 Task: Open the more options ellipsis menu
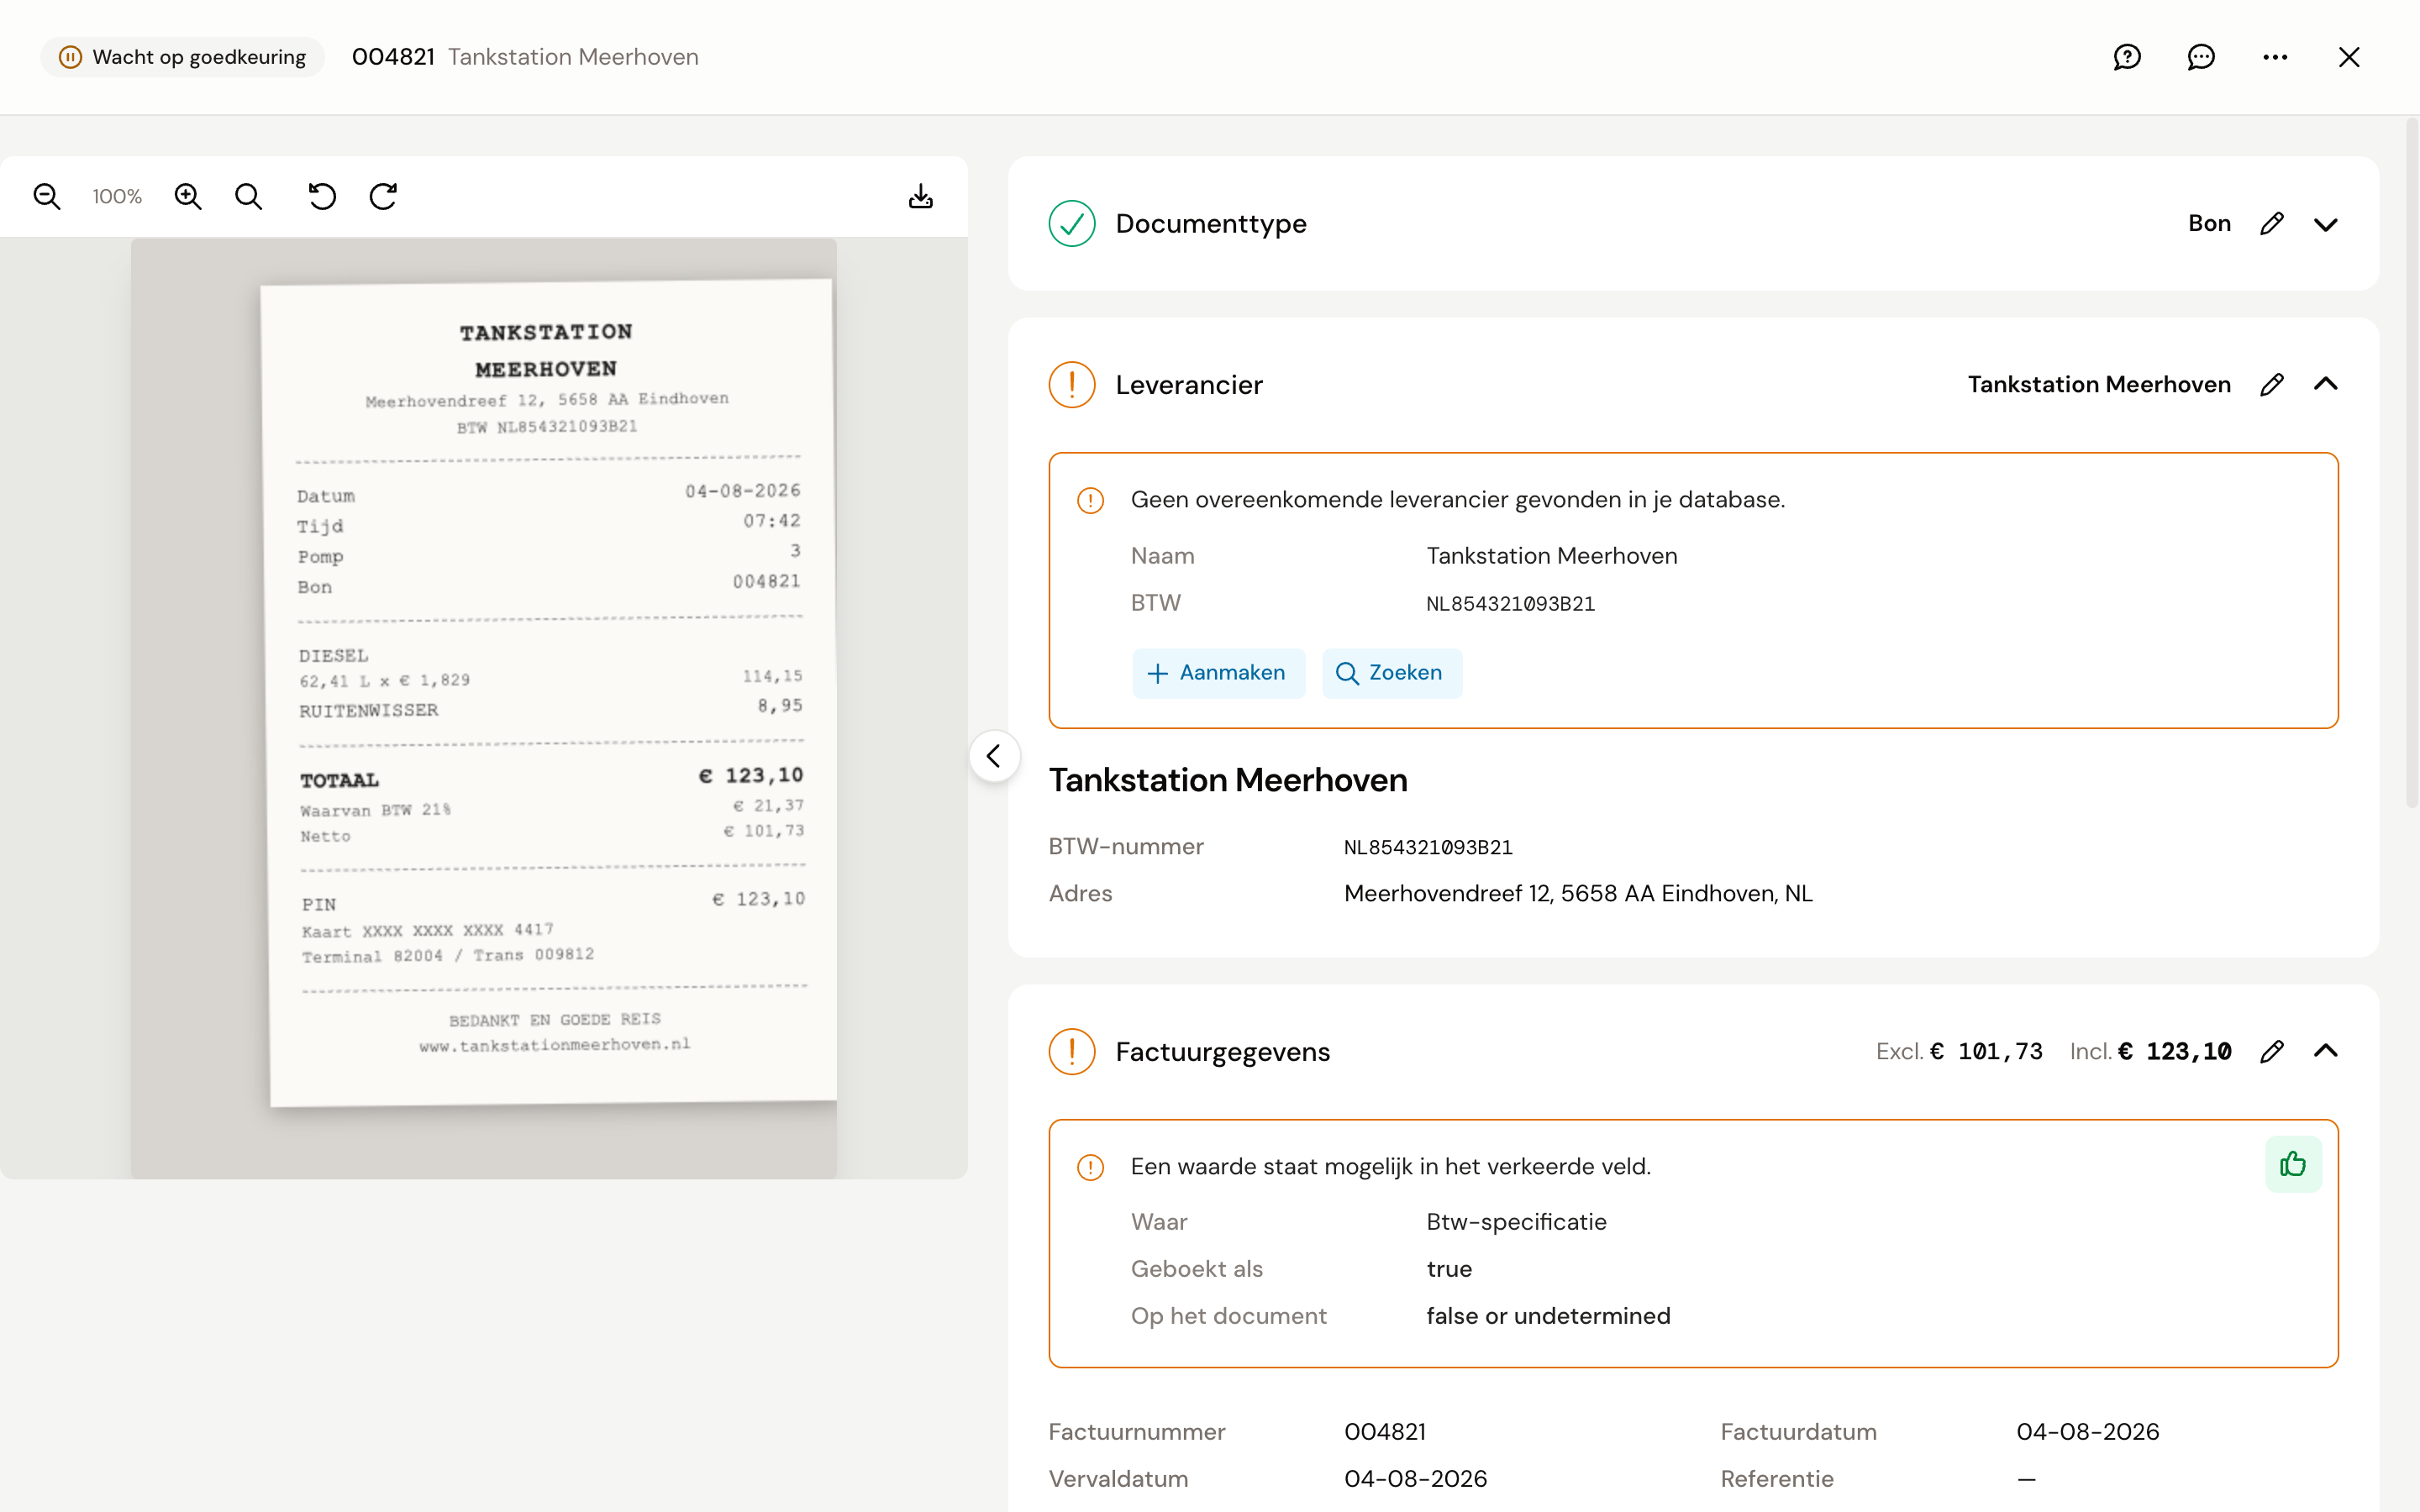click(2275, 57)
